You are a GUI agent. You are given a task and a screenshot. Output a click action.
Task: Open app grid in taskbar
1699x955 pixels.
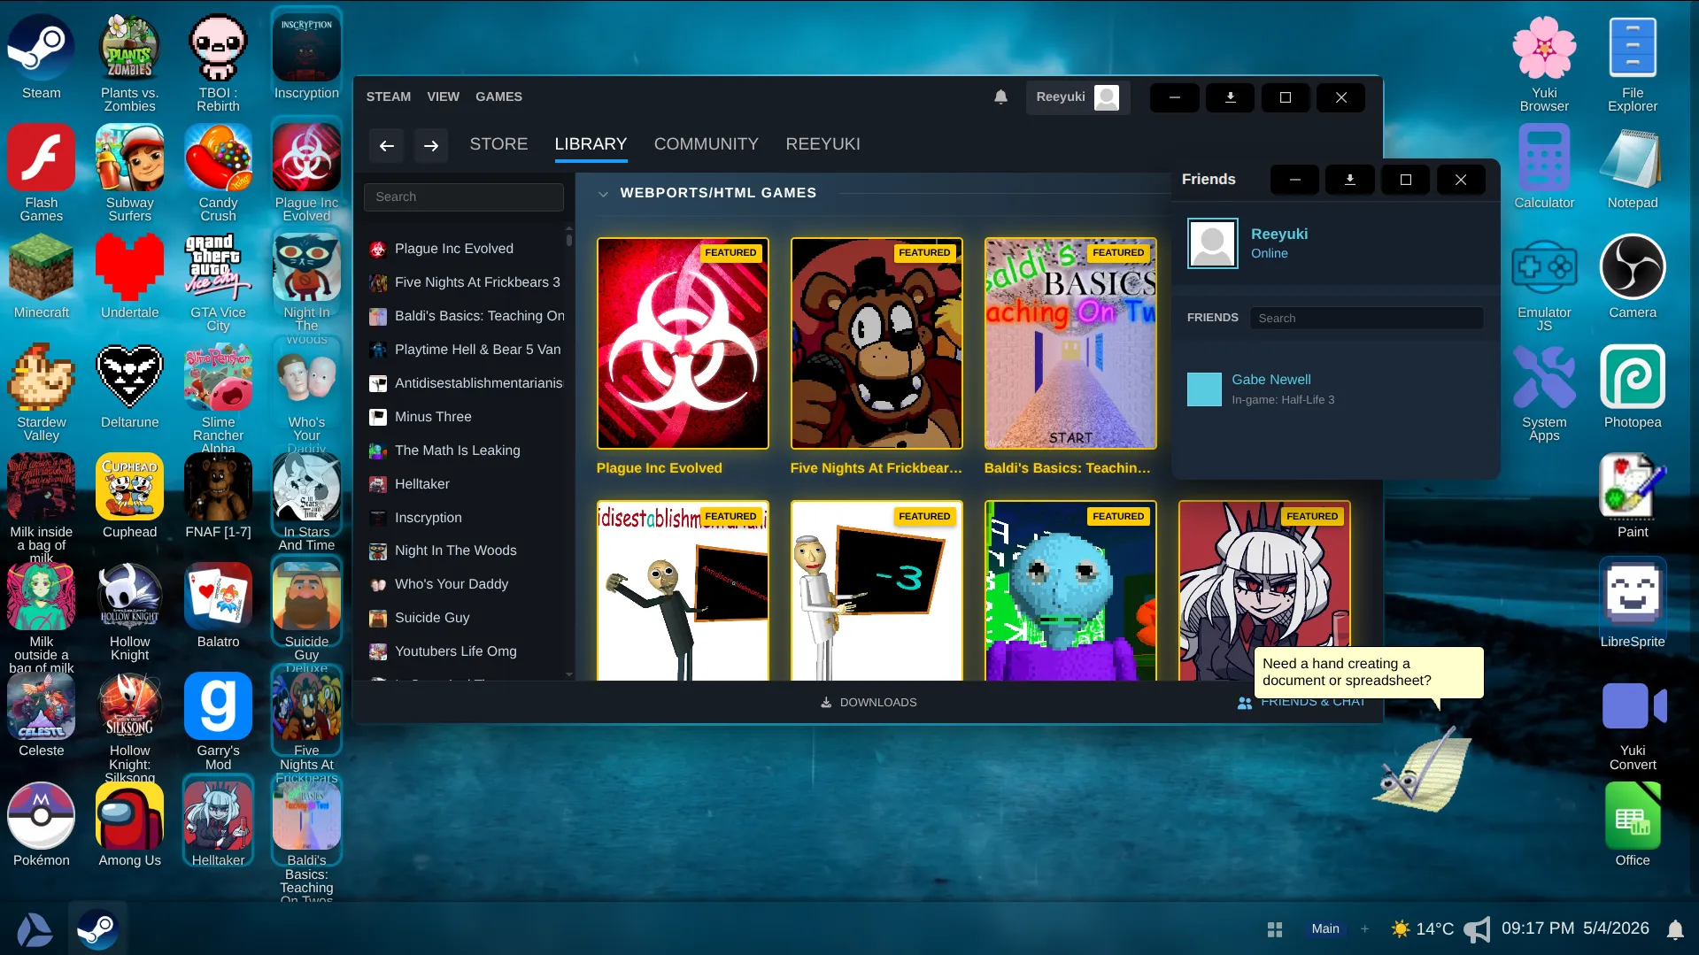1275,929
